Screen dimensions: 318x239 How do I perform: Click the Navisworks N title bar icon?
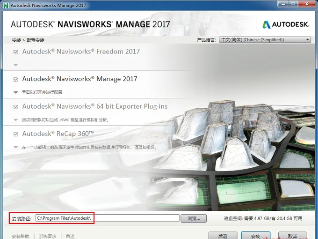[x=6, y=5]
